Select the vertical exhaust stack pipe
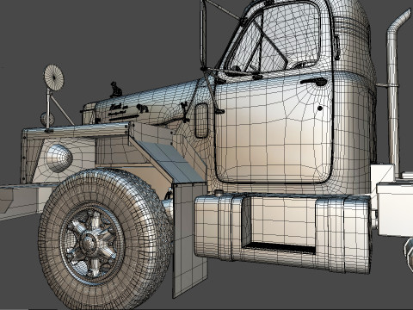The image size is (413, 310). click(x=394, y=95)
